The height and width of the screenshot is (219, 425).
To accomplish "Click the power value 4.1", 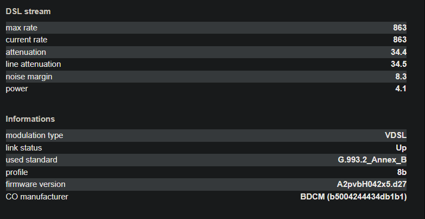I will pyautogui.click(x=401, y=89).
